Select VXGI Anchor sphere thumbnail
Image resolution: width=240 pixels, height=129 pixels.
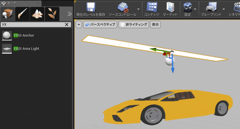pyautogui.click(x=7, y=35)
